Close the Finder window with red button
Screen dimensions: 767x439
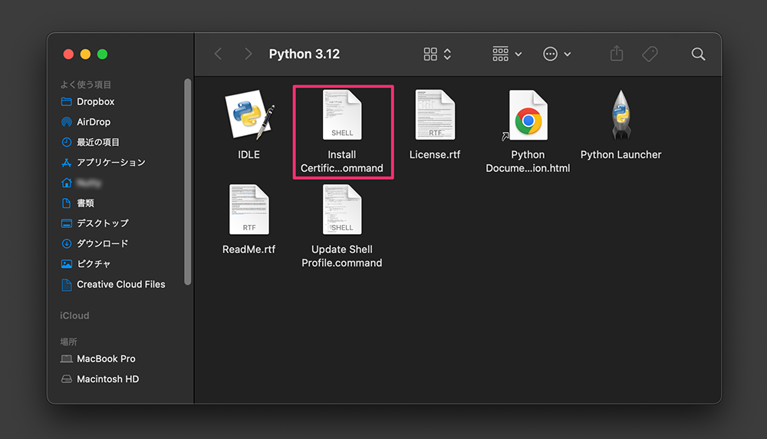click(68, 54)
